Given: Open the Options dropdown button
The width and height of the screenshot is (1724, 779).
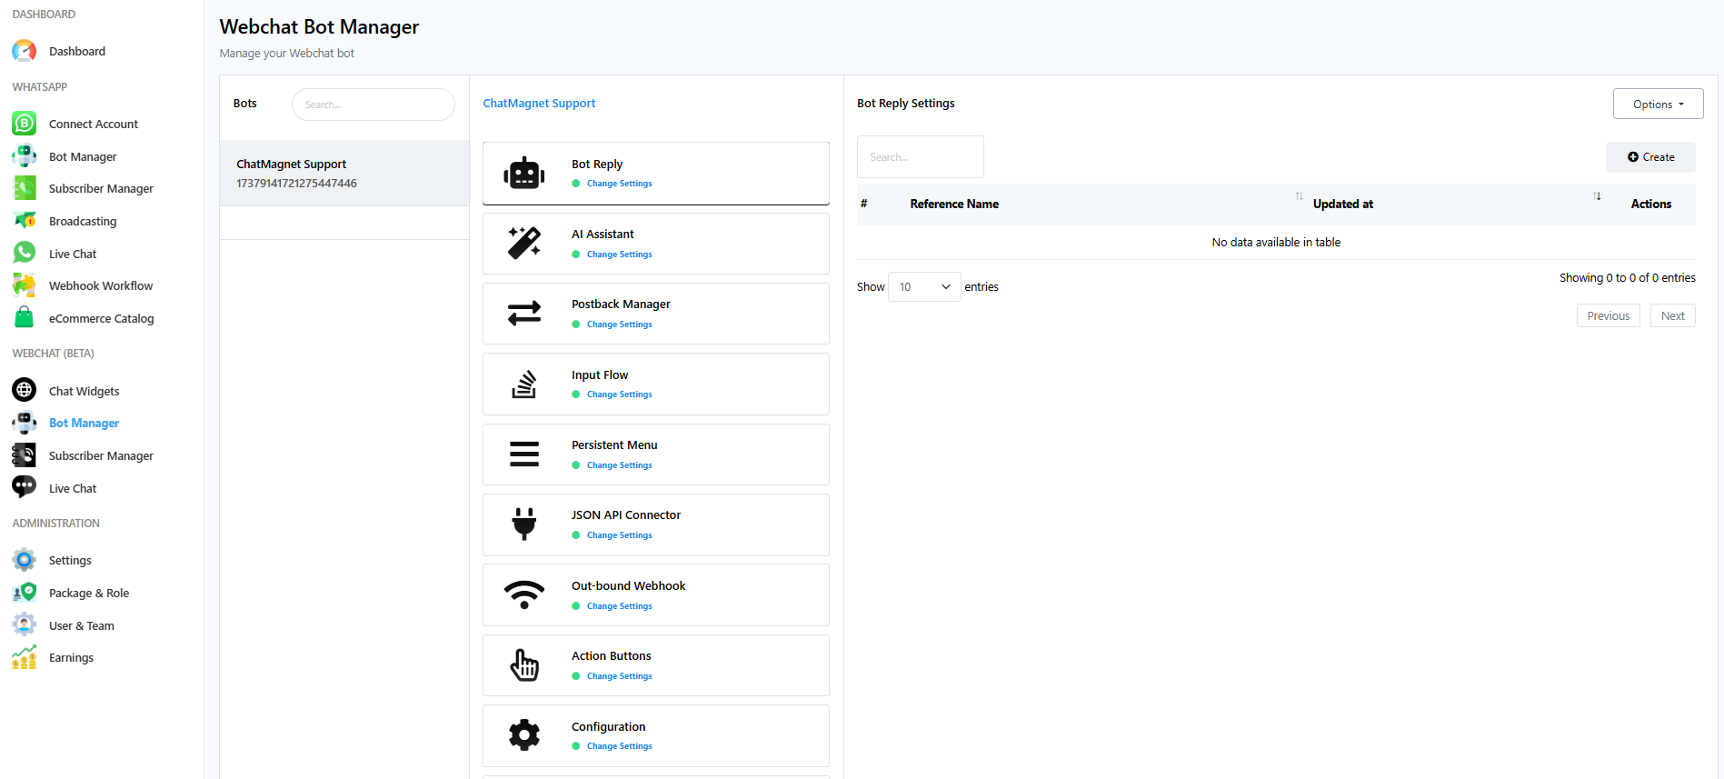Looking at the screenshot, I should point(1658,104).
